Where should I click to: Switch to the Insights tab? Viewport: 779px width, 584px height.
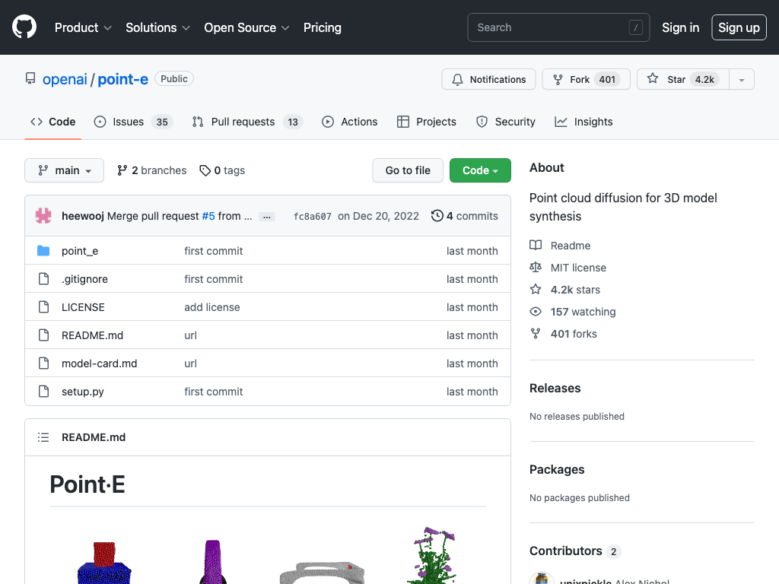tap(583, 122)
